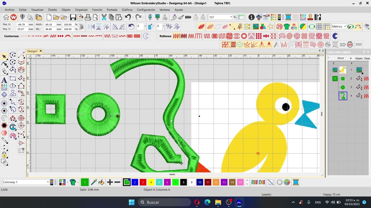Toggle the show hoop green frame icon
The width and height of the screenshot is (371, 208).
312,27
